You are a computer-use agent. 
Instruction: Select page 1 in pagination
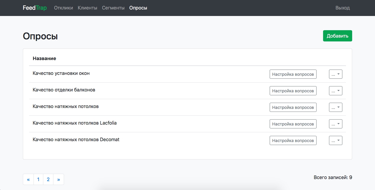(x=38, y=179)
